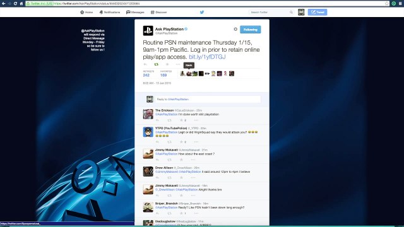
Task: Click the Following button
Action: coord(251,30)
